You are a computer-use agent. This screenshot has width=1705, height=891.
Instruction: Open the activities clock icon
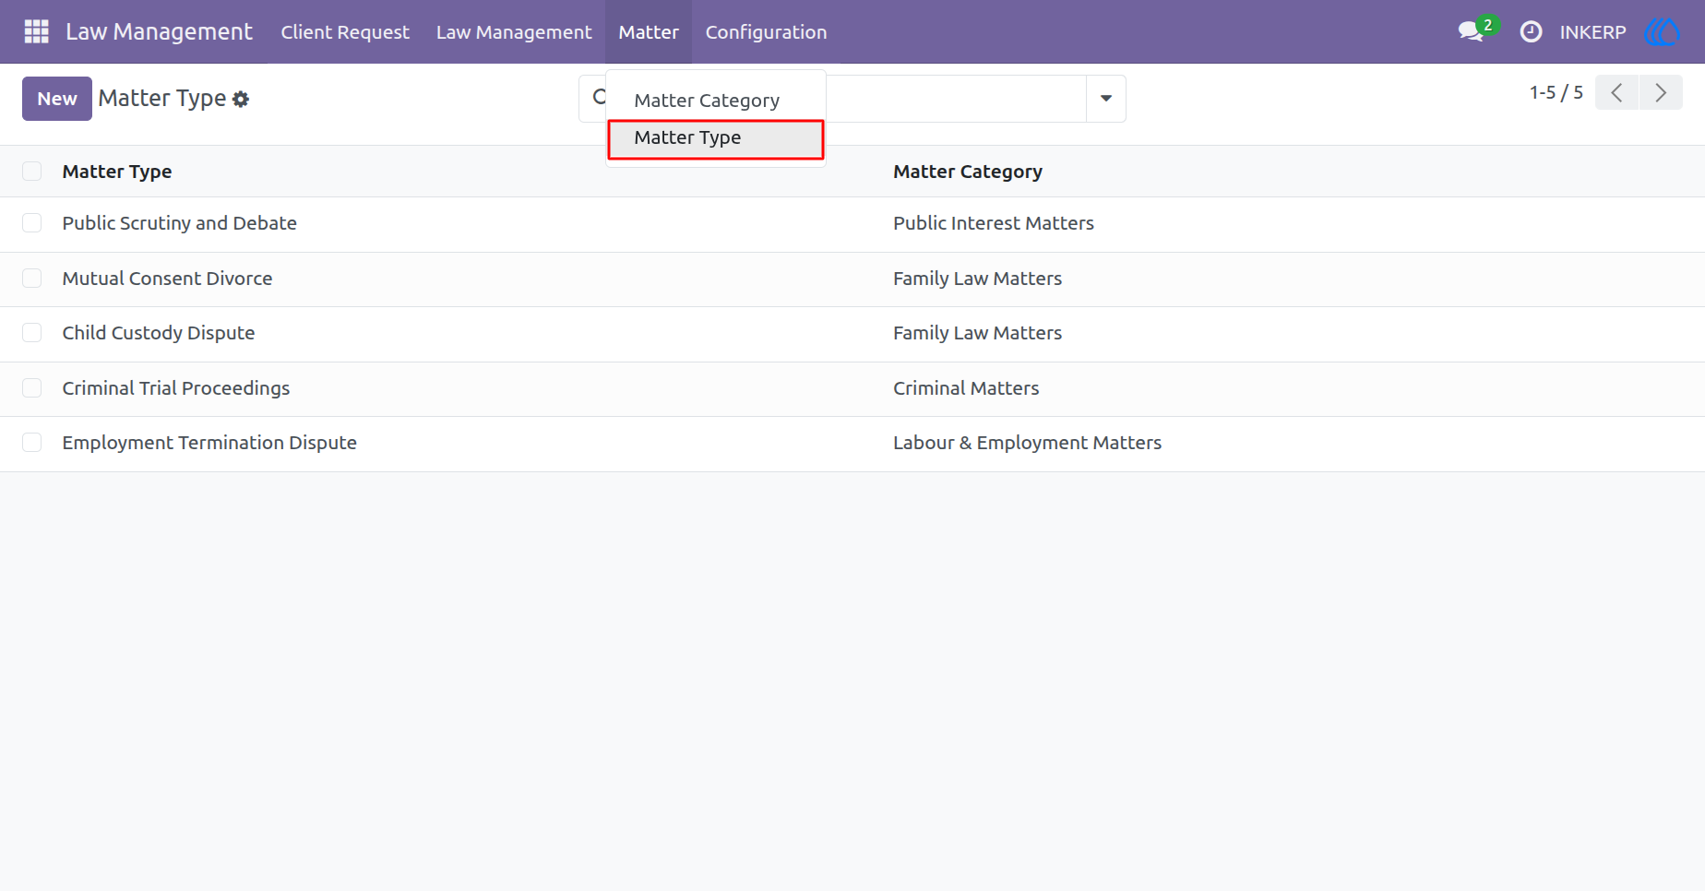pyautogui.click(x=1531, y=31)
